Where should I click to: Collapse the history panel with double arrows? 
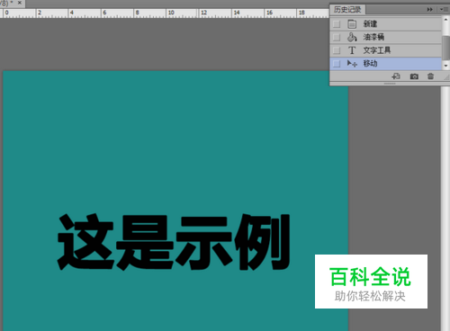(430, 10)
